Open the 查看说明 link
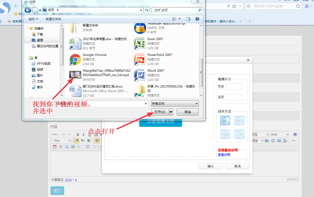Image resolution: width=314 pixels, height=197 pixels. pos(224,155)
